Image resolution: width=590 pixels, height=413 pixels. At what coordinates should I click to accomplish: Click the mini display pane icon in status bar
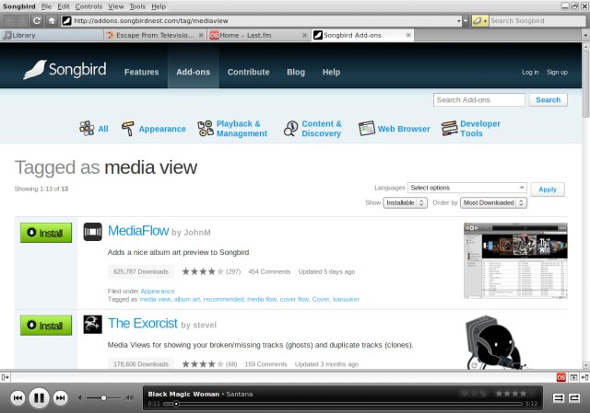click(573, 377)
